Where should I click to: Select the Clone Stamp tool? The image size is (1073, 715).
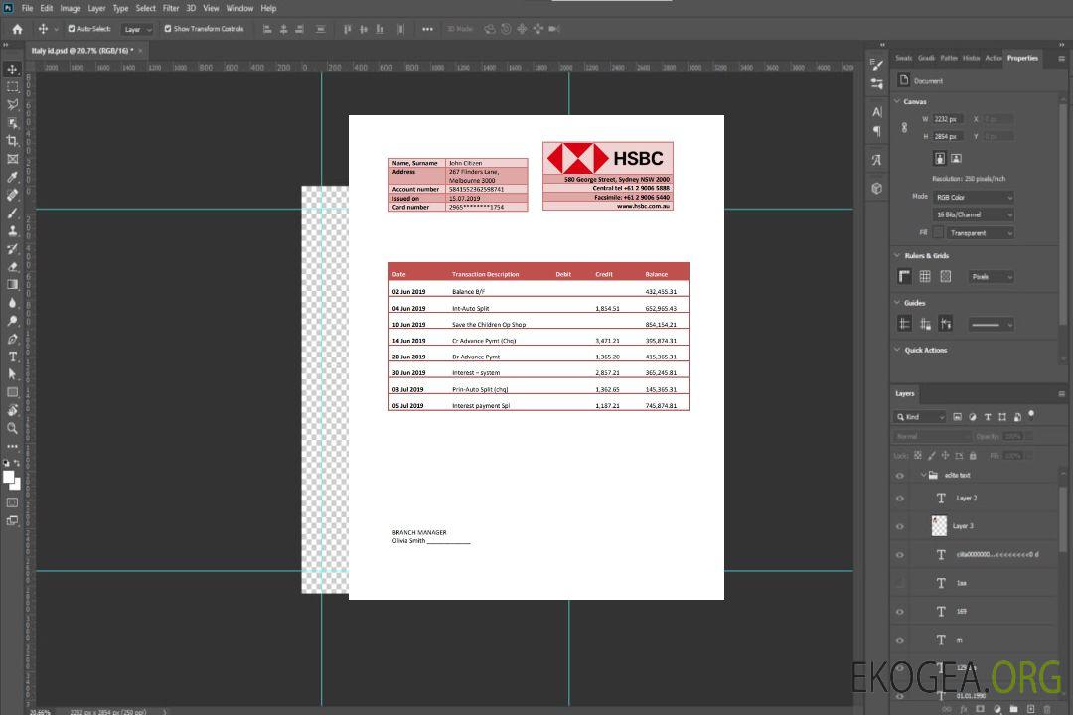pyautogui.click(x=12, y=231)
